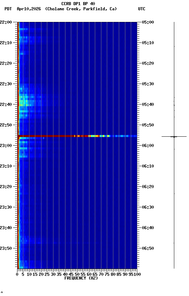Click the '85' frequency axis tick label
The height and width of the screenshot is (296, 189).
point(119,275)
